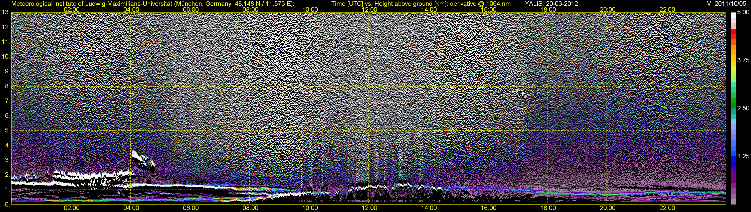Screen dimensions: 751x212
Task: Click the 3. height axis label
Action: click(x=7, y=160)
